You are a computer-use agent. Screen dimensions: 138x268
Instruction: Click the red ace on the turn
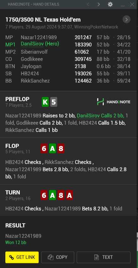click(69, 195)
